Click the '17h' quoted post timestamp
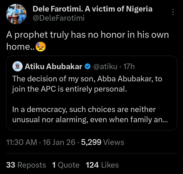The image size is (183, 174). [x=129, y=67]
